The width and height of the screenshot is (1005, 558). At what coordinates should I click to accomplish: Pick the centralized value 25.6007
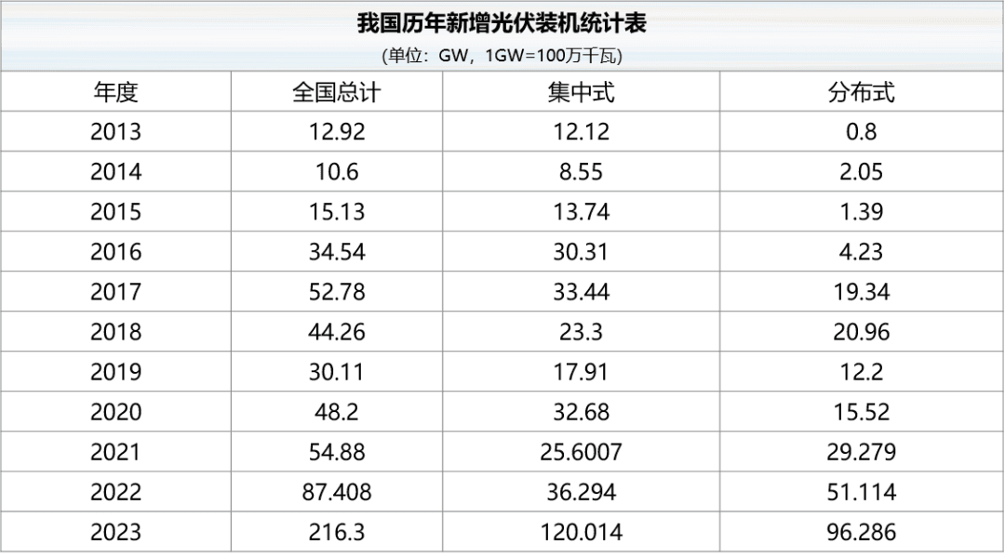581,452
